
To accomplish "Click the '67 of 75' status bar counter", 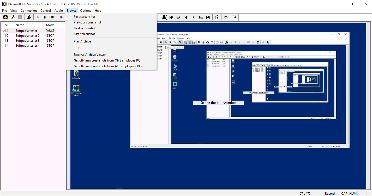I will (305, 194).
